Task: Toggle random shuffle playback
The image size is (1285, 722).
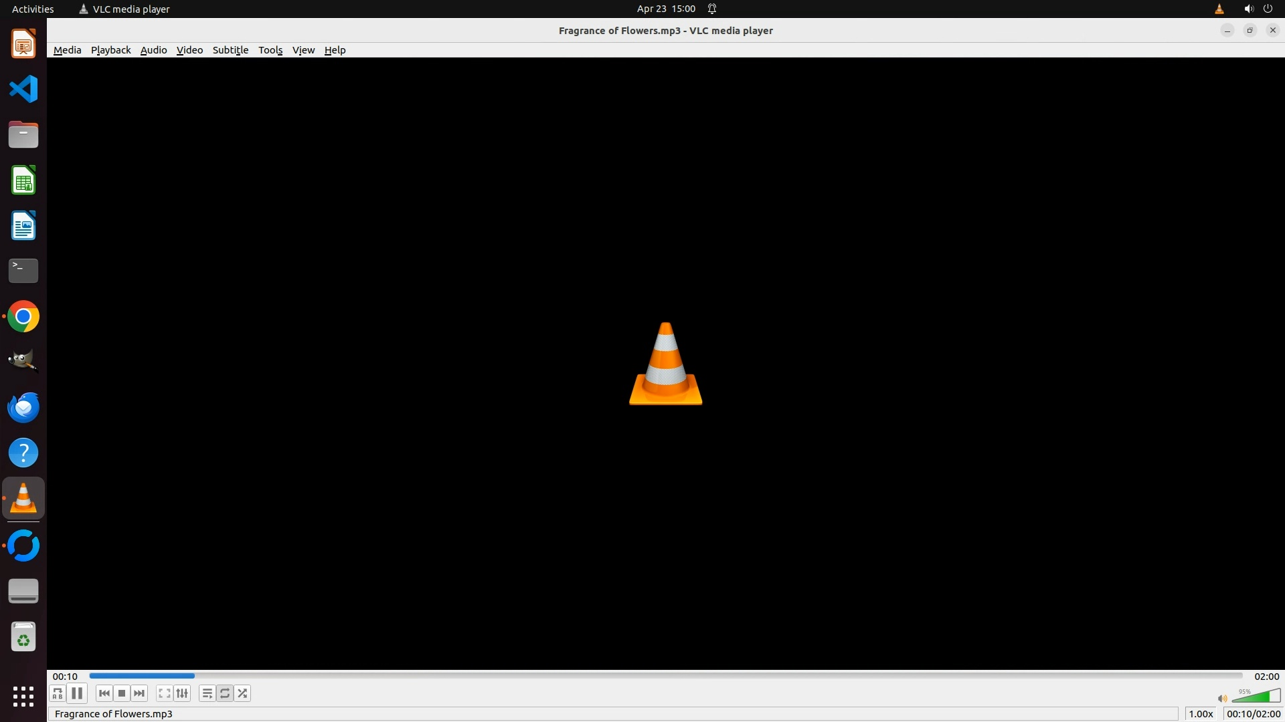Action: click(x=242, y=693)
